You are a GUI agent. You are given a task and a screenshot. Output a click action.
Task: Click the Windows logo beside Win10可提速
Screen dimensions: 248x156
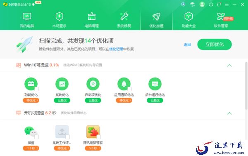(x=19, y=65)
